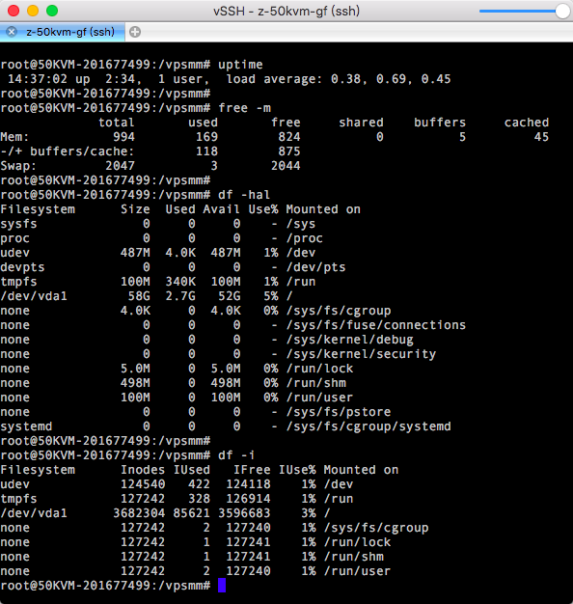Click the 'Inodes' column header
Screen dimensions: 573x604
pyautogui.click(x=143, y=470)
